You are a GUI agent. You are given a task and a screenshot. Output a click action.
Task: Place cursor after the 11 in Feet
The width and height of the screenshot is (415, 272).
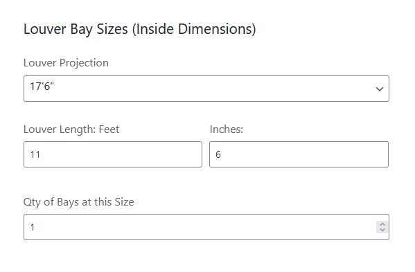pyautogui.click(x=41, y=154)
